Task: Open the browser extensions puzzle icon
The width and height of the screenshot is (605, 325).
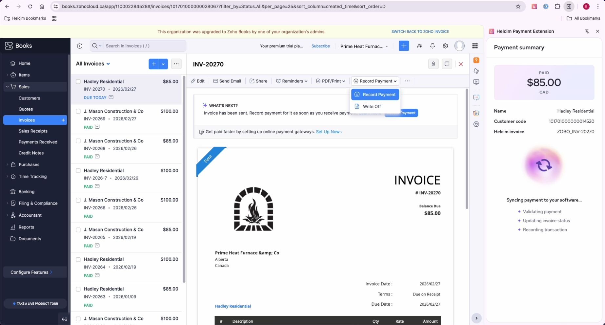Action: 557,6
